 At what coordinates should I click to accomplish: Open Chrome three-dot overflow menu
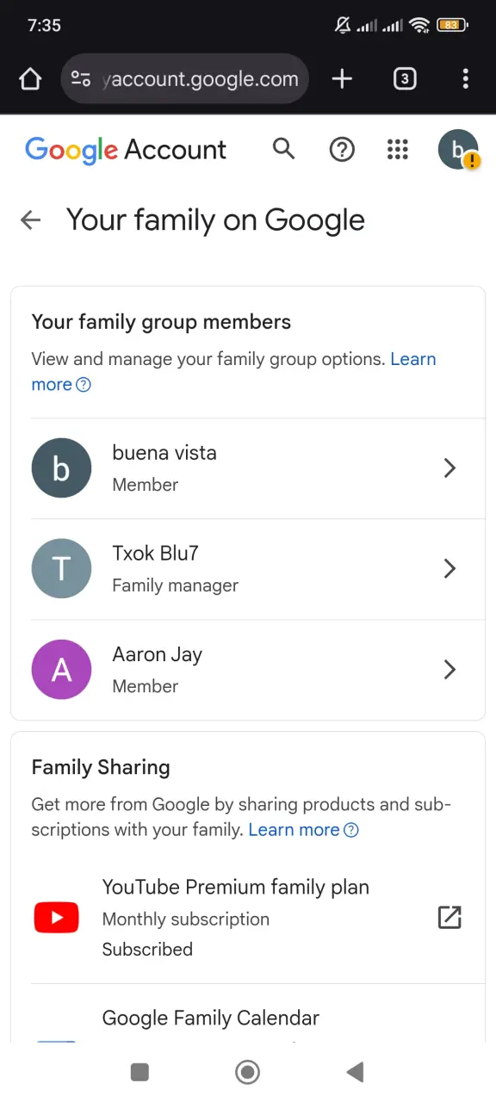466,79
